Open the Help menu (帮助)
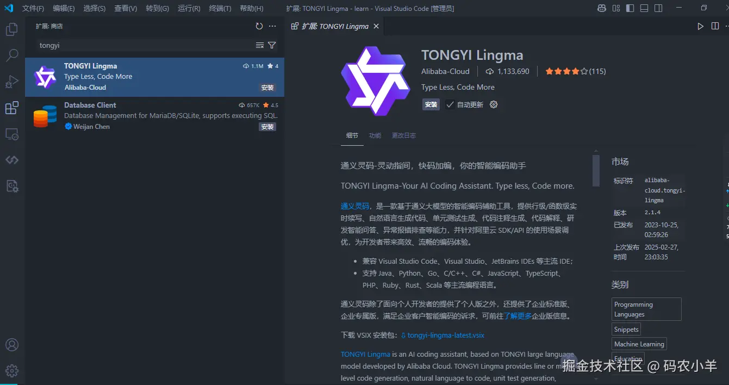Screen dimensions: 729x385 coord(251,9)
